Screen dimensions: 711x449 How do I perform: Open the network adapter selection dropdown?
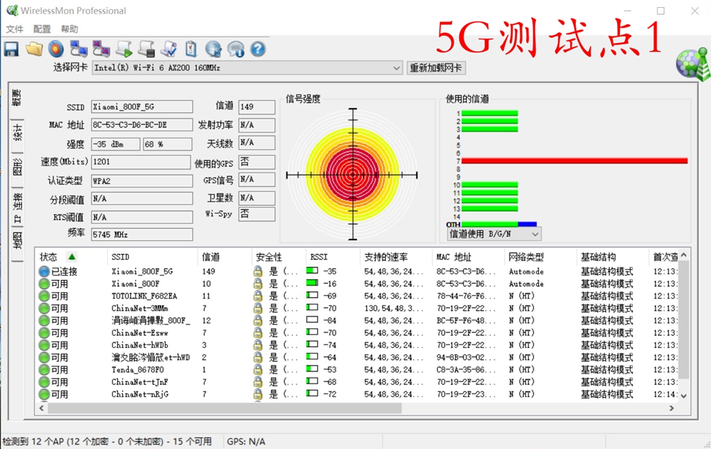(x=397, y=68)
